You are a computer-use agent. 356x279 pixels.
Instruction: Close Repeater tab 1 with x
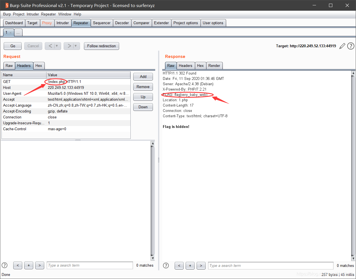click(x=11, y=33)
